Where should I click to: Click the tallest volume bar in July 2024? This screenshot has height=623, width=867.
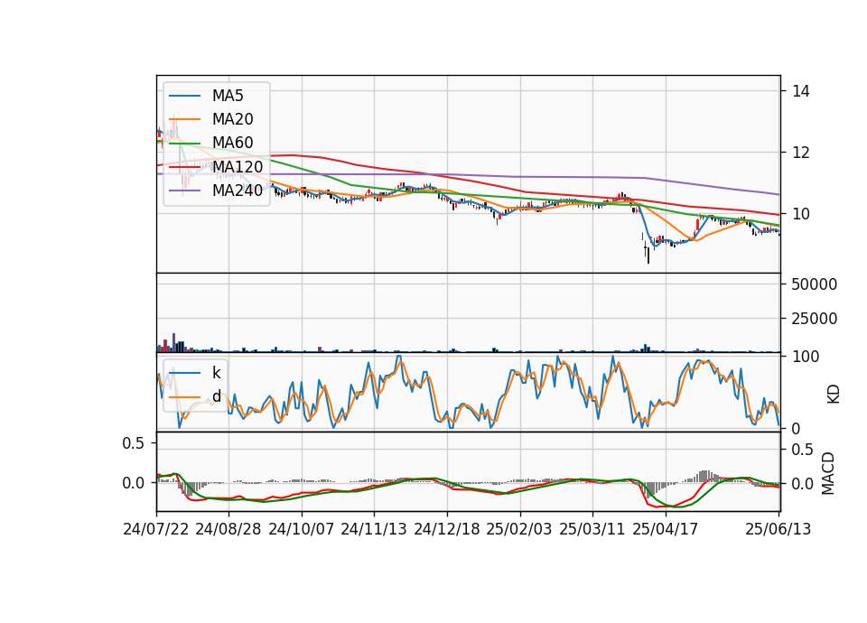pyautogui.click(x=173, y=343)
